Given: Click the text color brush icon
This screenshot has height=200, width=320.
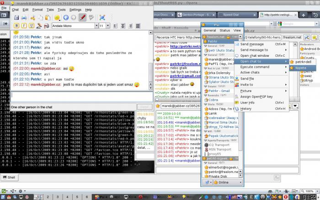Looking at the screenshot, I should point(39,26).
